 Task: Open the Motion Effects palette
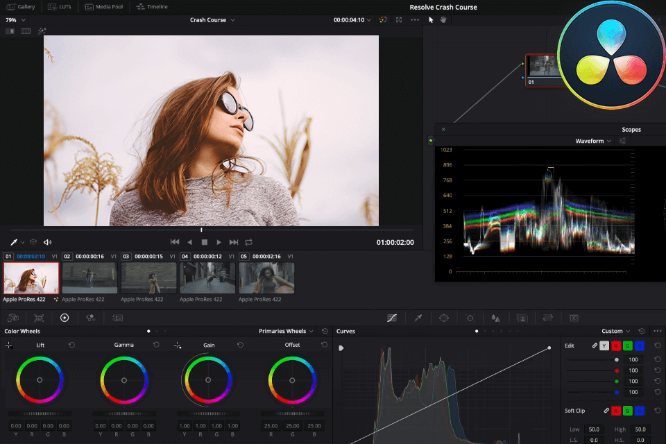pos(117,318)
